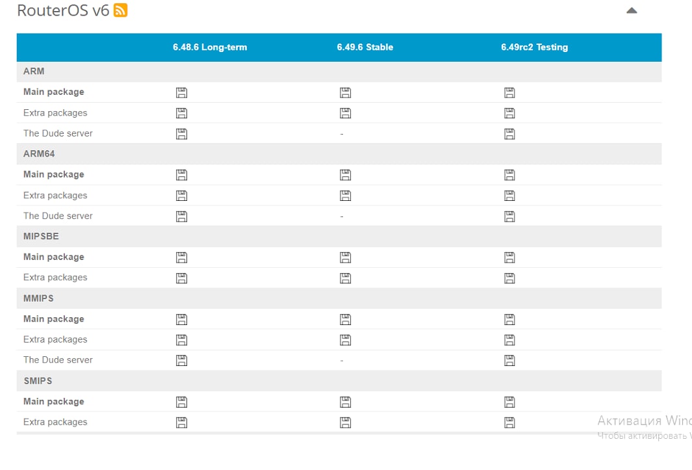The width and height of the screenshot is (692, 470).
Task: Download SMIPS Main package Stable
Action: pyautogui.click(x=346, y=402)
